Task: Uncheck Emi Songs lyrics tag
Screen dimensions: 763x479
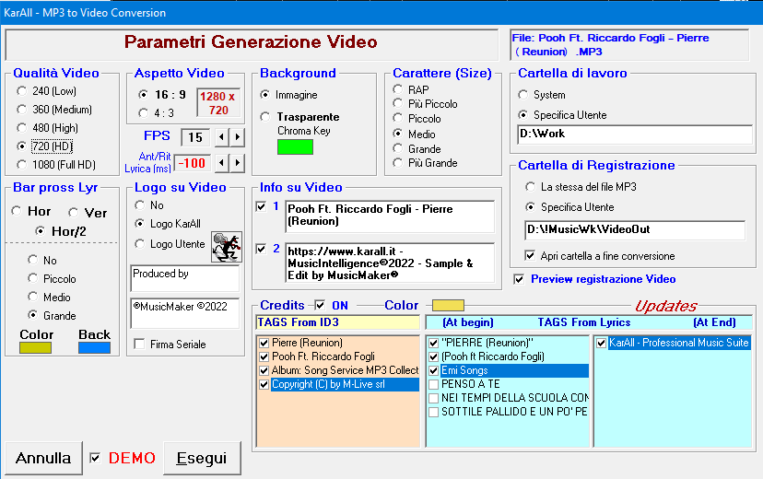Action: coord(434,370)
